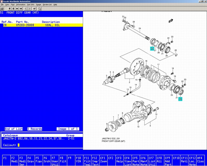207x166 pixels.
Task: Click the CF8 All button
Action: coord(160,160)
